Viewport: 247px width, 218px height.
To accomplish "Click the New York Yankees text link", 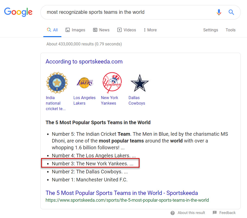I will [x=109, y=100].
